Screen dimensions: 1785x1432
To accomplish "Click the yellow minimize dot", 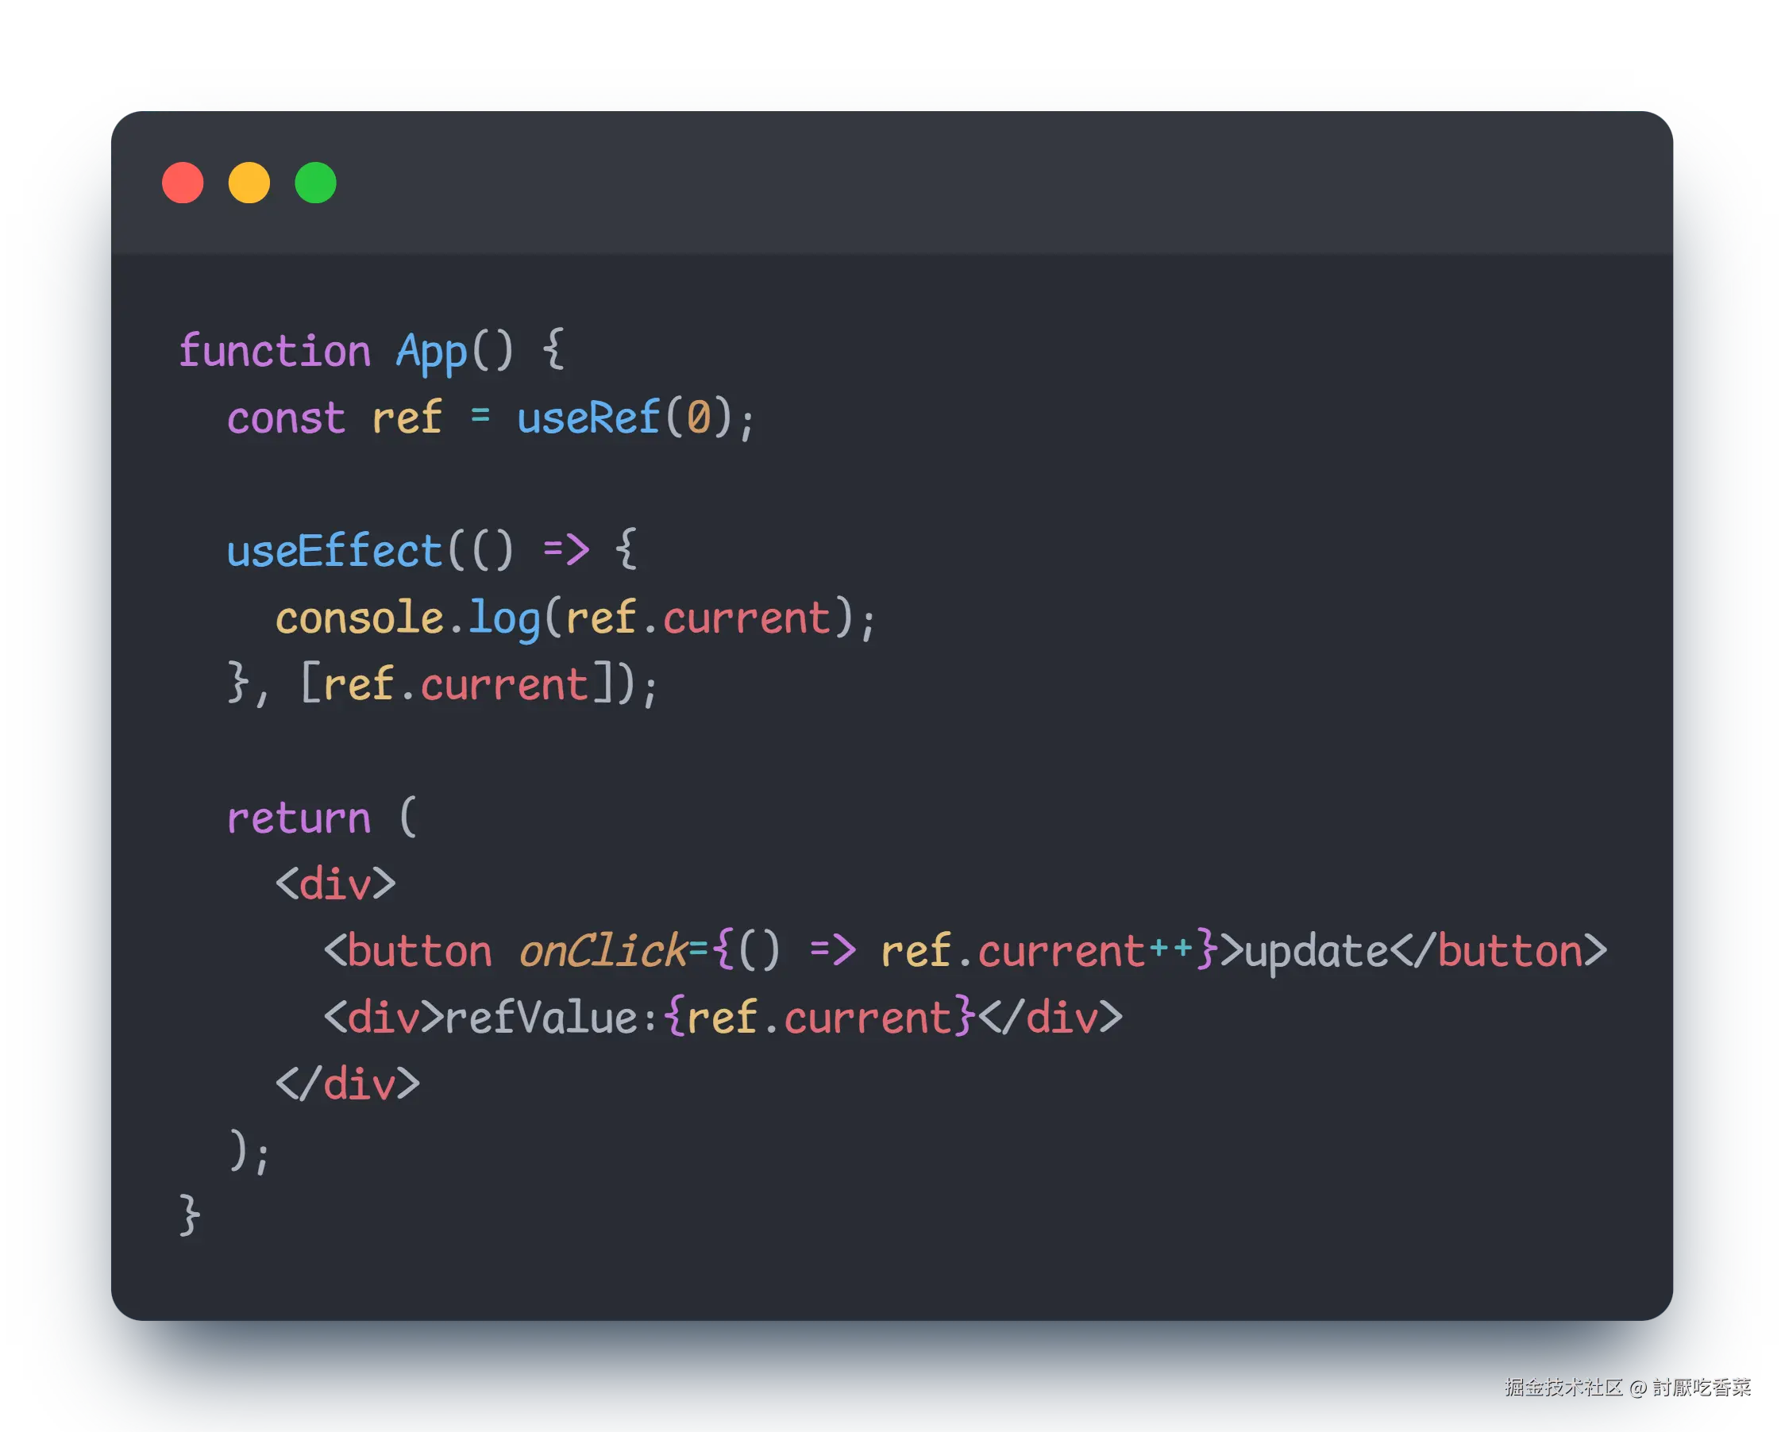I will 249,183.
